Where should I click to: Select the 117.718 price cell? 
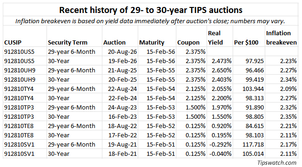[x=253, y=144]
